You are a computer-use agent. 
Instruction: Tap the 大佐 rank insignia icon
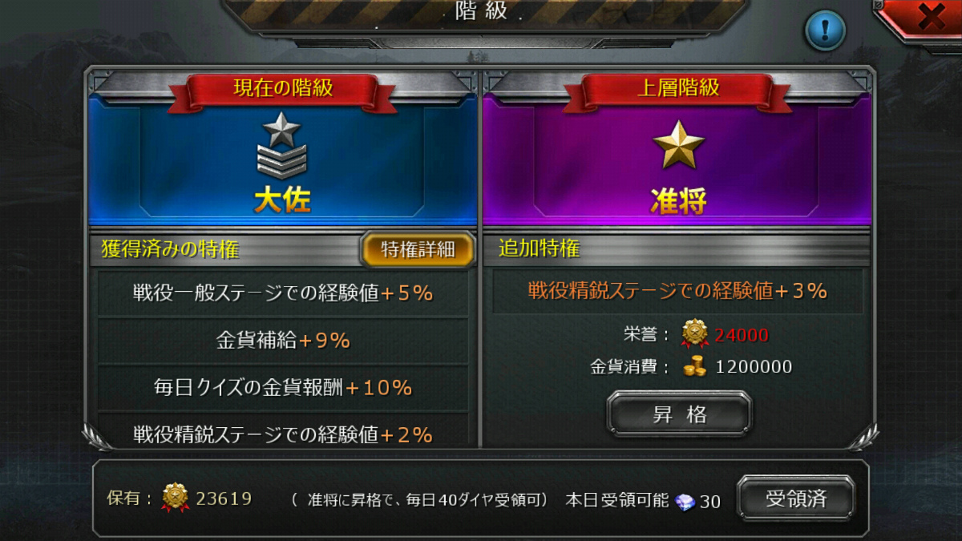282,145
